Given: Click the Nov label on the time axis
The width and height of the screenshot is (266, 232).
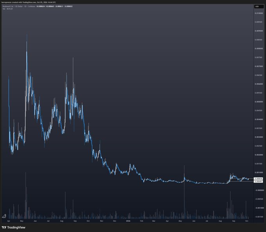Looking at the screenshot, I should 102,221.
